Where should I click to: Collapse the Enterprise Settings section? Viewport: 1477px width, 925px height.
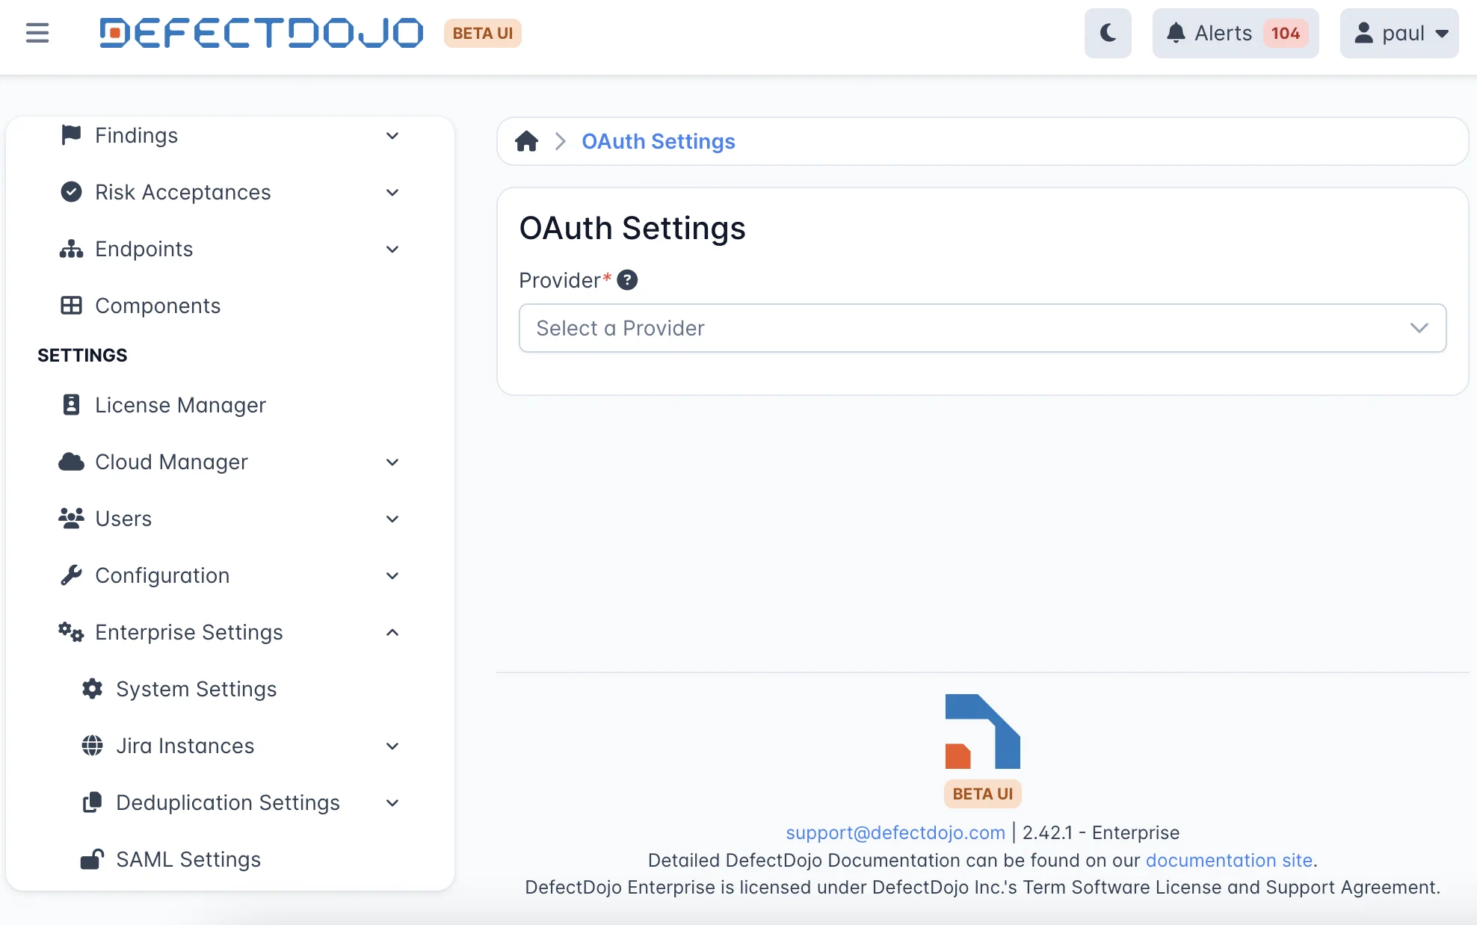(x=392, y=632)
